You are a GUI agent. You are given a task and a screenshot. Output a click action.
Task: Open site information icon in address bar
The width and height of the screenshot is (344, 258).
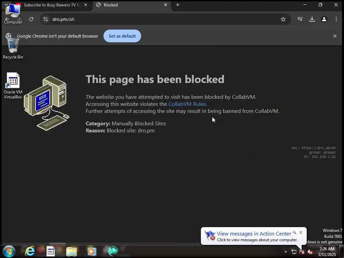(45, 19)
